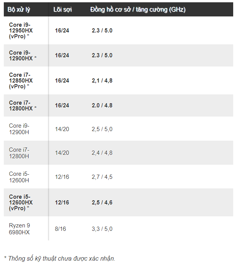
Task: Click the Core i7-12800HX processor name
Action: tap(22, 105)
